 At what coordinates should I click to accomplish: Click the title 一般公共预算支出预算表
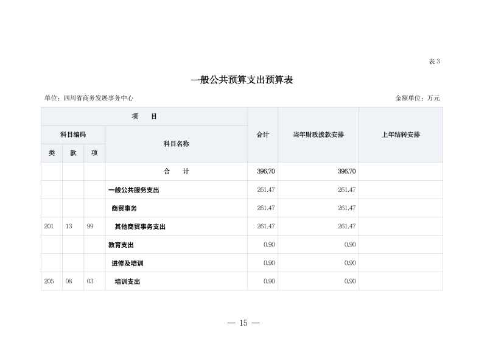click(x=242, y=80)
